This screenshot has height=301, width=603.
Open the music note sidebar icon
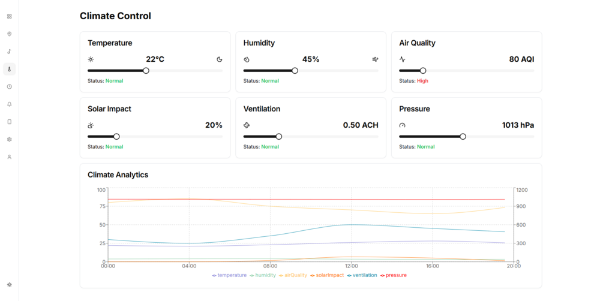click(x=9, y=52)
